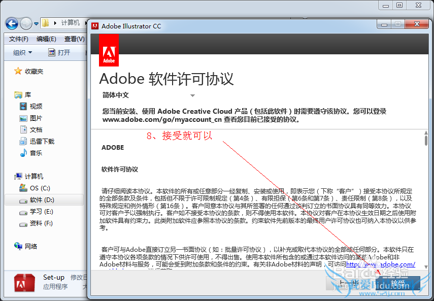Open the 网络 network item
The width and height of the screenshot is (434, 301).
pos(31,246)
